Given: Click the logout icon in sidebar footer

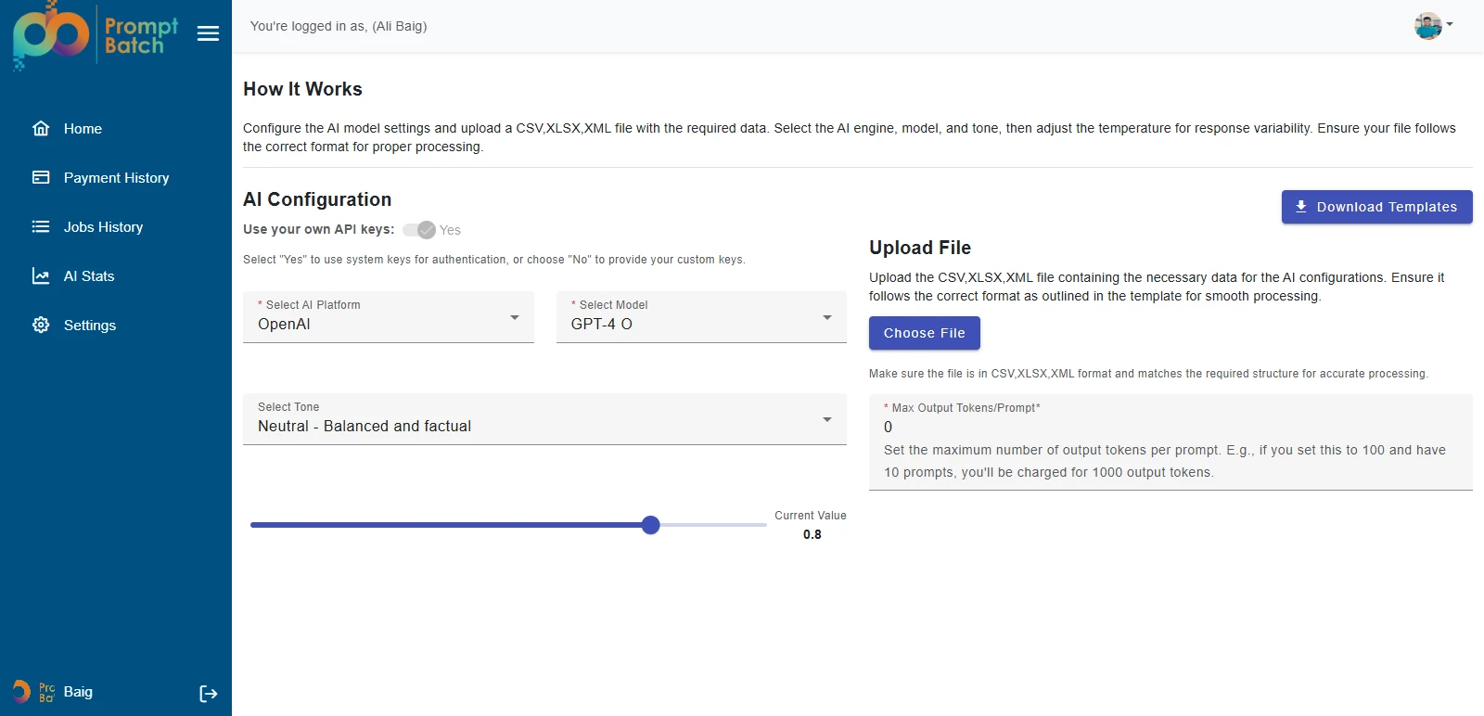Looking at the screenshot, I should (x=209, y=694).
